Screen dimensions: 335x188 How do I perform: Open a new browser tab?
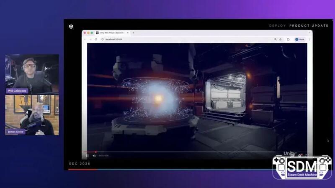[133, 33]
